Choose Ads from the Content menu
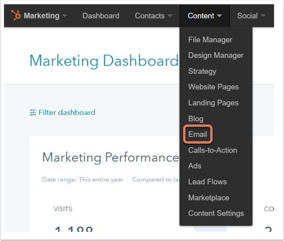Screen dimensions: 284x241 pos(195,165)
